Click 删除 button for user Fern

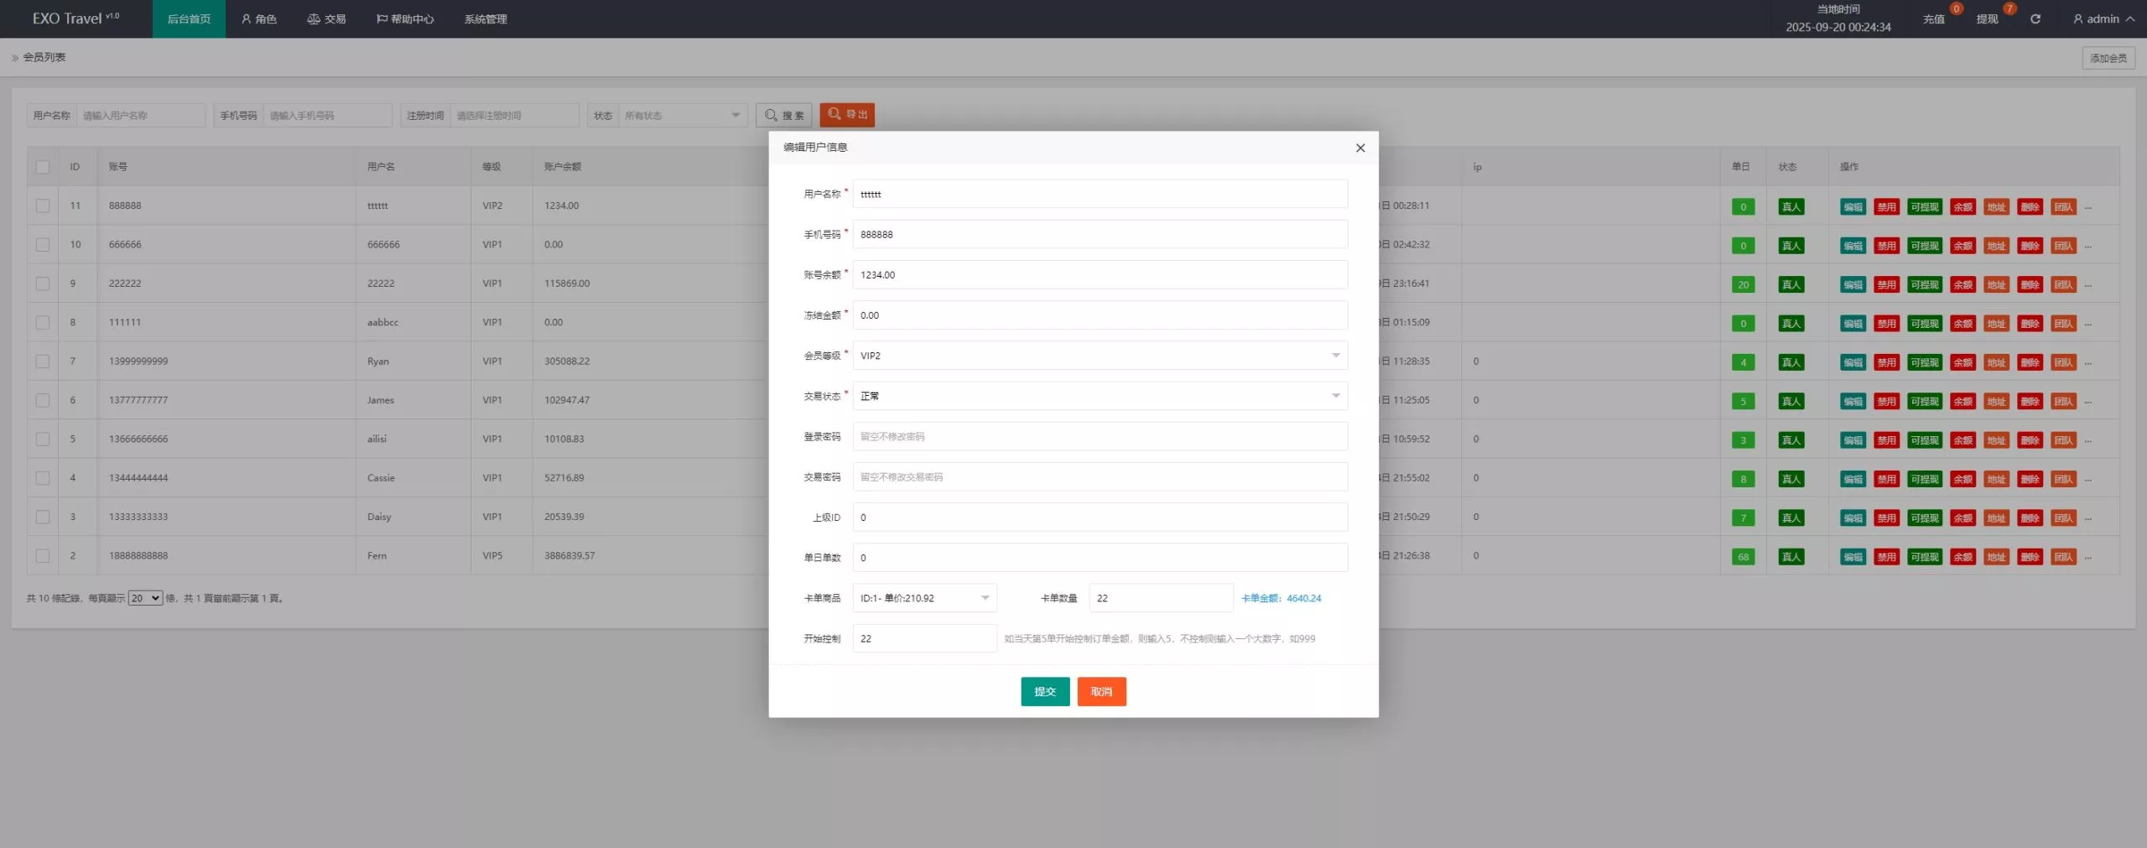pyautogui.click(x=2030, y=557)
